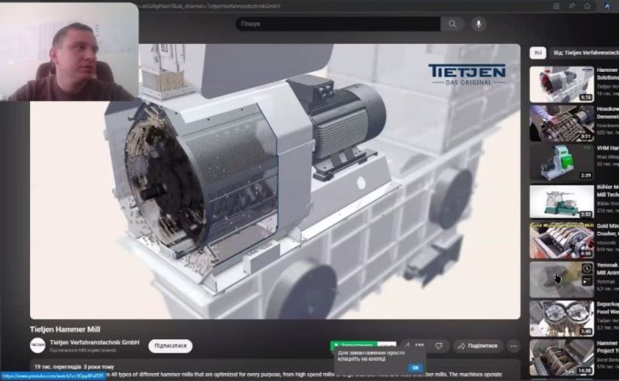Open the browser profile avatar icon

click(607, 5)
